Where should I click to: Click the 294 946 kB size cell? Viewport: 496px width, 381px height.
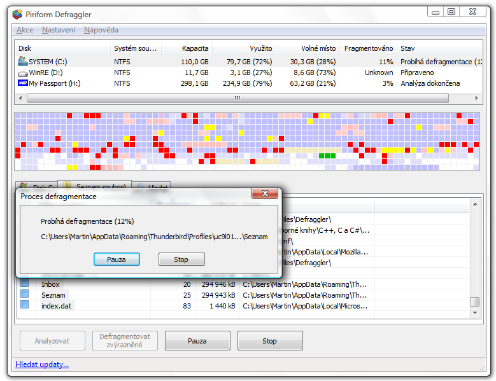point(218,284)
